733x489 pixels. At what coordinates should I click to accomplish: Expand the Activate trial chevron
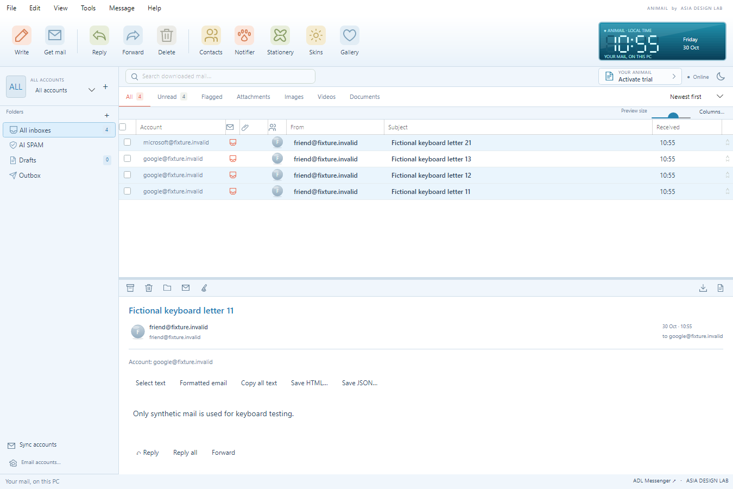click(x=674, y=77)
